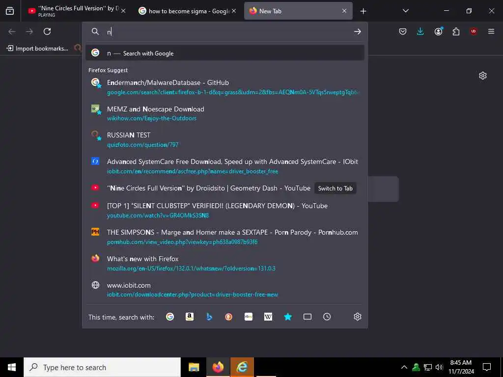This screenshot has width=503, height=377.
Task: Click the reload page button
Action: [47, 31]
